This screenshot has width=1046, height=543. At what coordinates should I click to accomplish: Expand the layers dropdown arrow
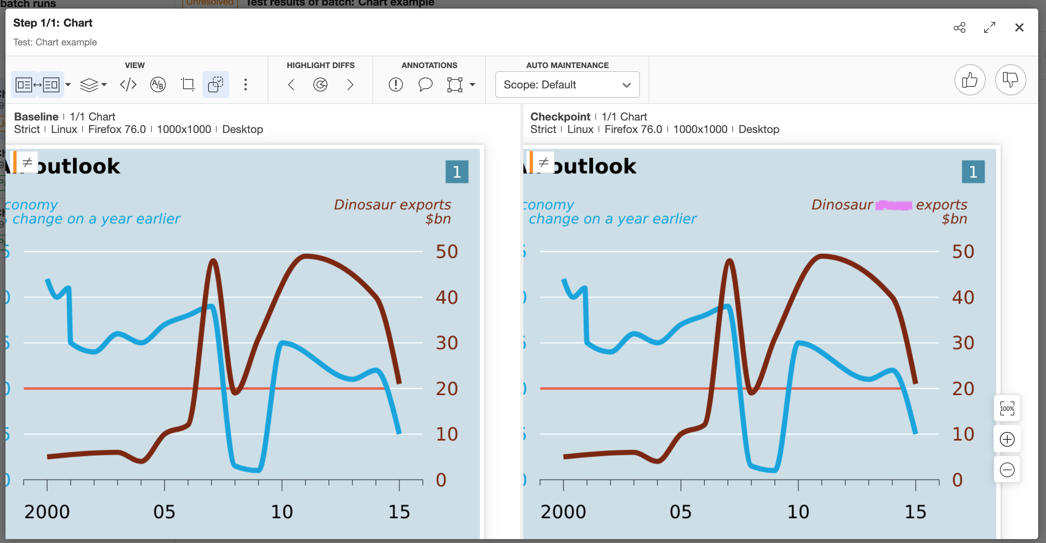pyautogui.click(x=104, y=85)
